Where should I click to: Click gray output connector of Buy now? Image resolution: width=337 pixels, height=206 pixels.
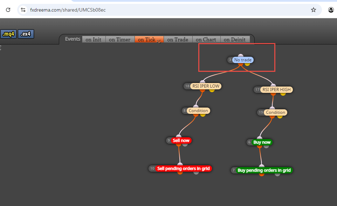[266, 146]
